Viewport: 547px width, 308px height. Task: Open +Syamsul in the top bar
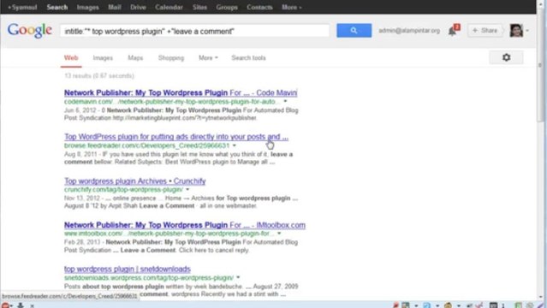click(22, 7)
